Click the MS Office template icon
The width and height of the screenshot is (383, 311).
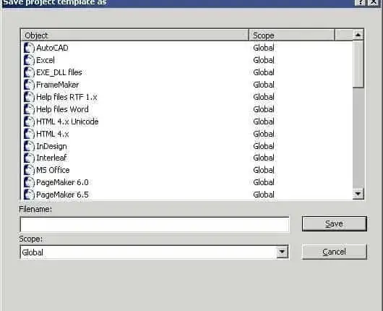coord(29,170)
